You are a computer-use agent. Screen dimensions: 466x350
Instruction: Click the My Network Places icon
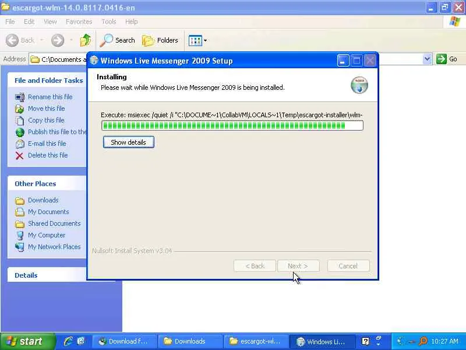tap(20, 247)
